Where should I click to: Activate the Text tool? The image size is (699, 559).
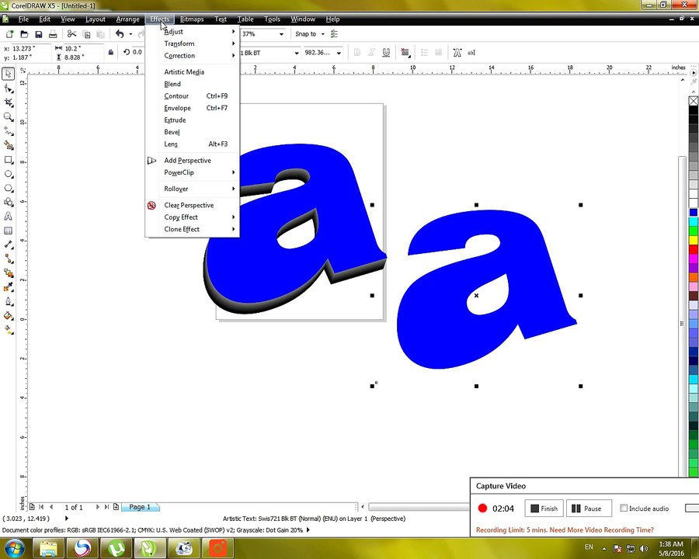click(9, 216)
